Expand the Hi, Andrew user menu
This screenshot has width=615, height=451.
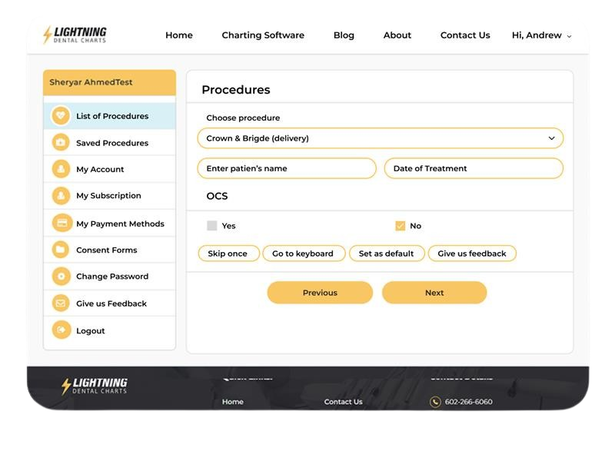(x=541, y=35)
